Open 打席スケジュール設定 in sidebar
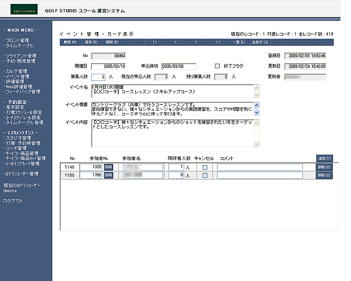Screen dimensions: 351x281 click(24, 112)
